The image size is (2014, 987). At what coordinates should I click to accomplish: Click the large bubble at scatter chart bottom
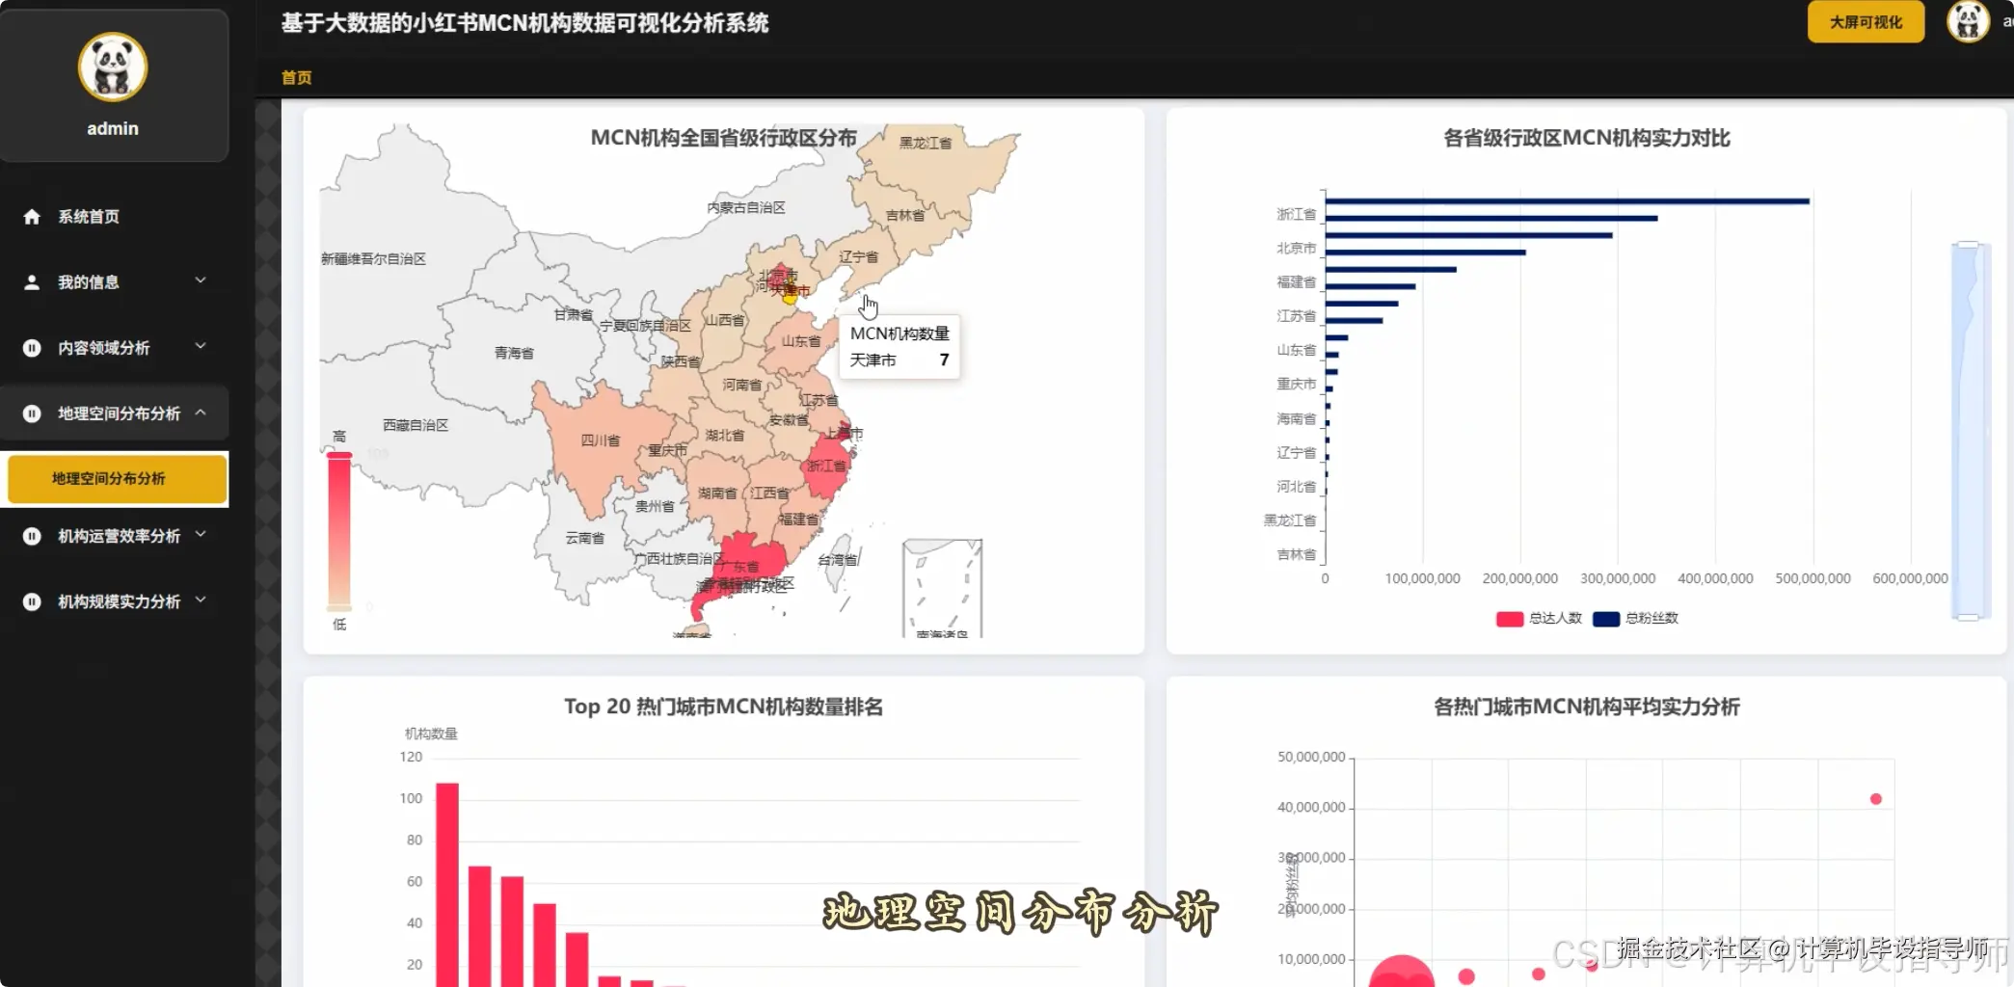coord(1402,972)
